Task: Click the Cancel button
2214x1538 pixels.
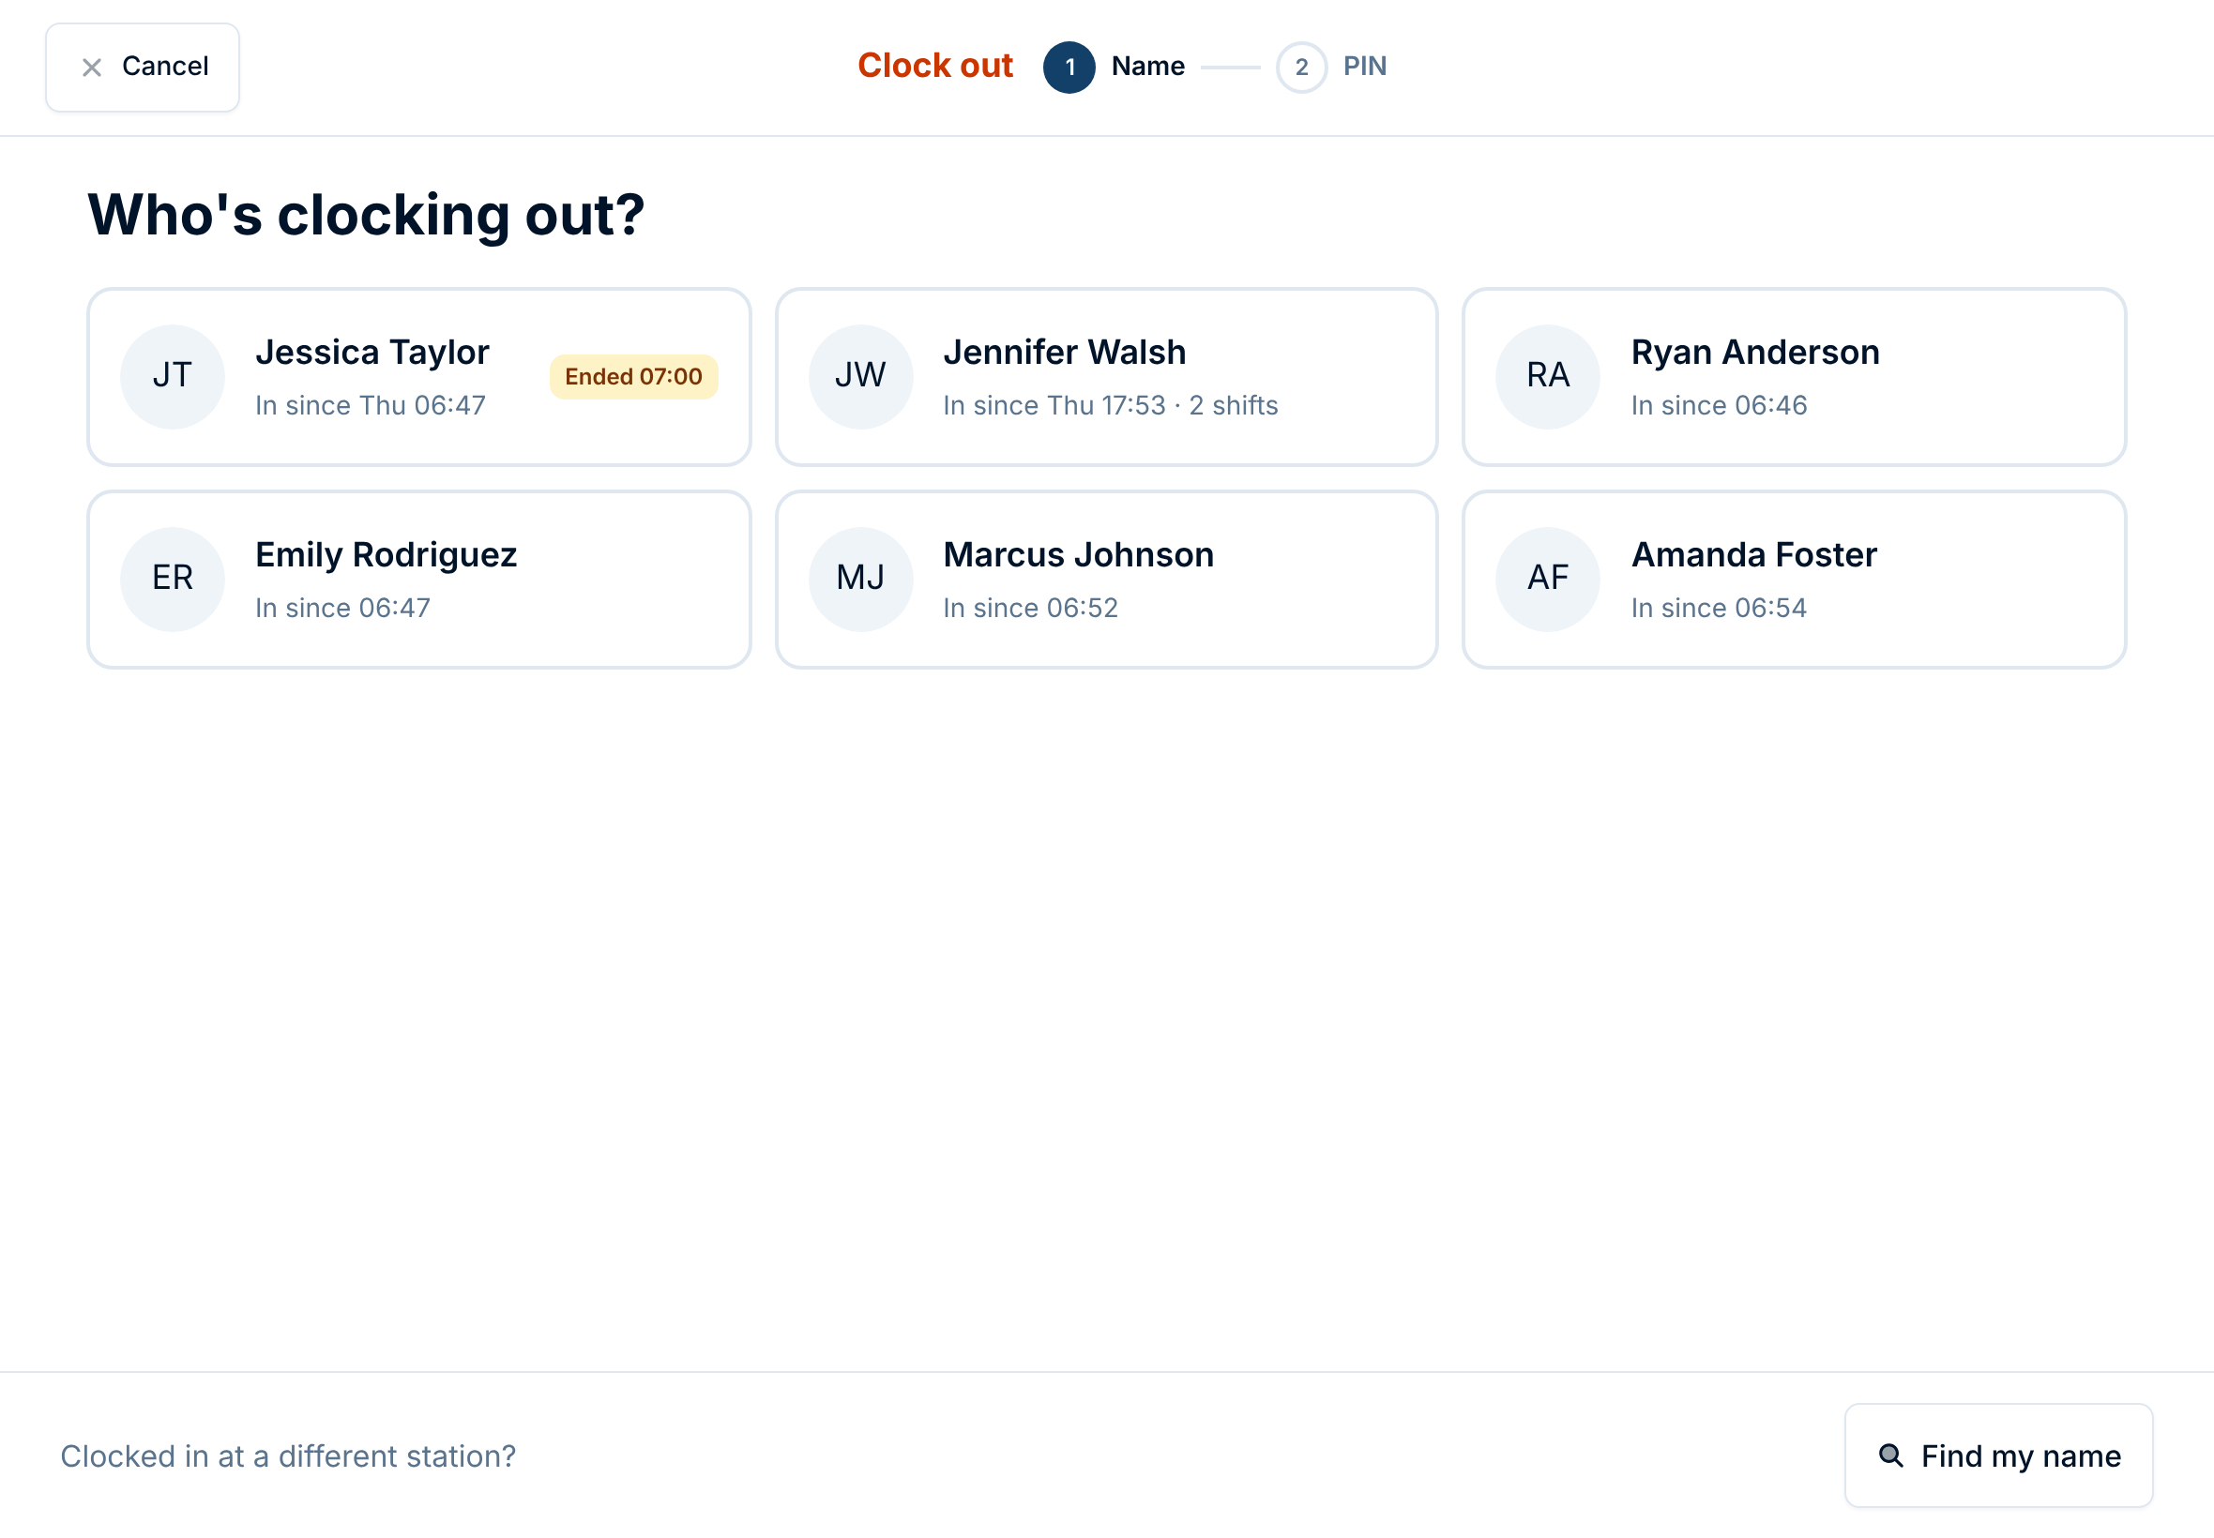Action: click(x=143, y=67)
